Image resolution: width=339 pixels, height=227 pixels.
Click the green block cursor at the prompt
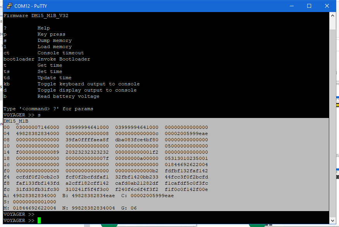39,220
